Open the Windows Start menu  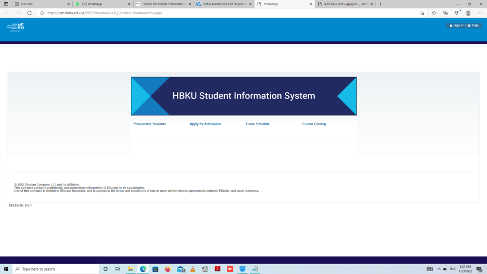point(6,269)
